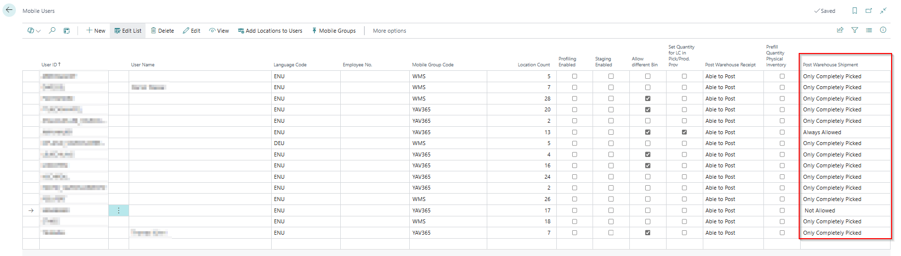The image size is (901, 256).
Task: Click Delete in the toolbar
Action: (x=162, y=31)
